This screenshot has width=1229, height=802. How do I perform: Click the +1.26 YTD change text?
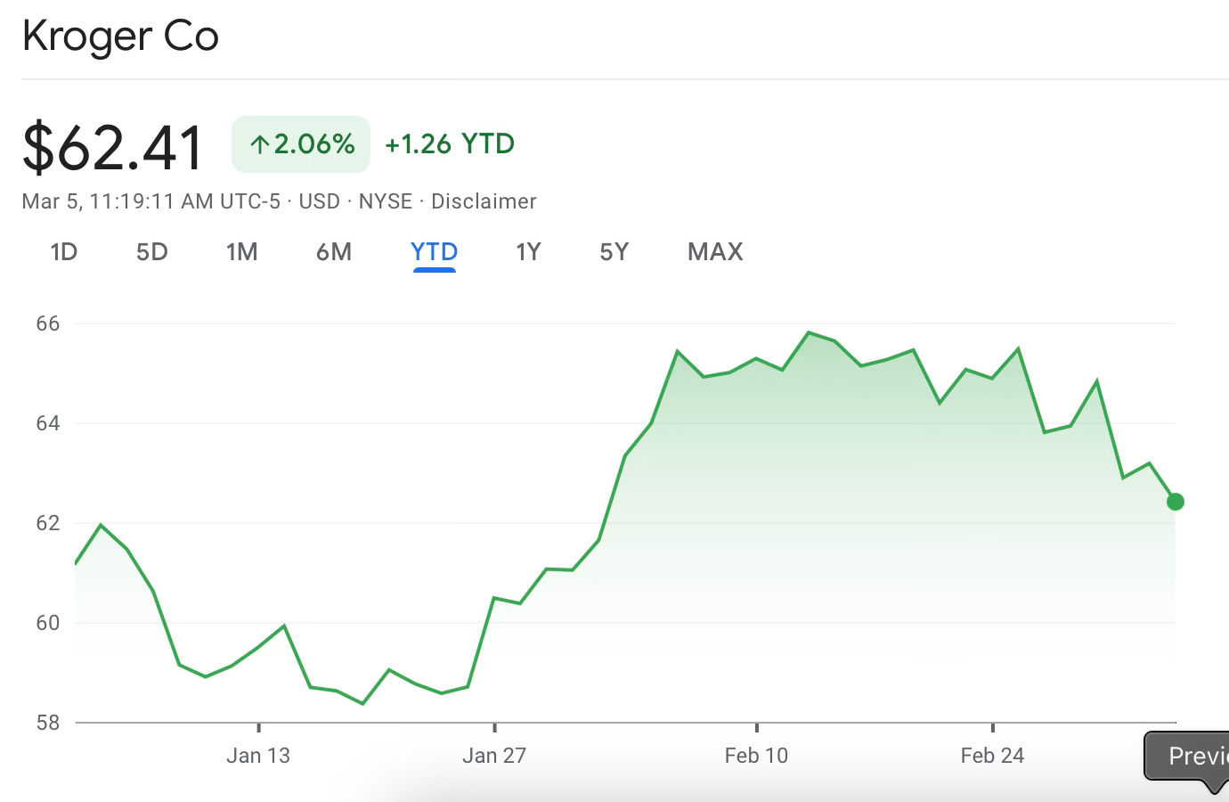click(x=450, y=144)
